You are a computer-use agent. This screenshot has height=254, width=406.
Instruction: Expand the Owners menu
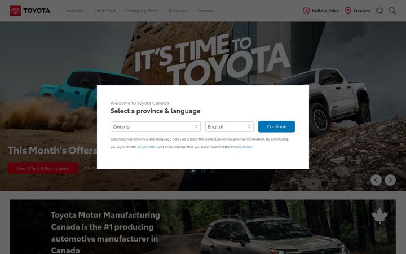point(208,11)
